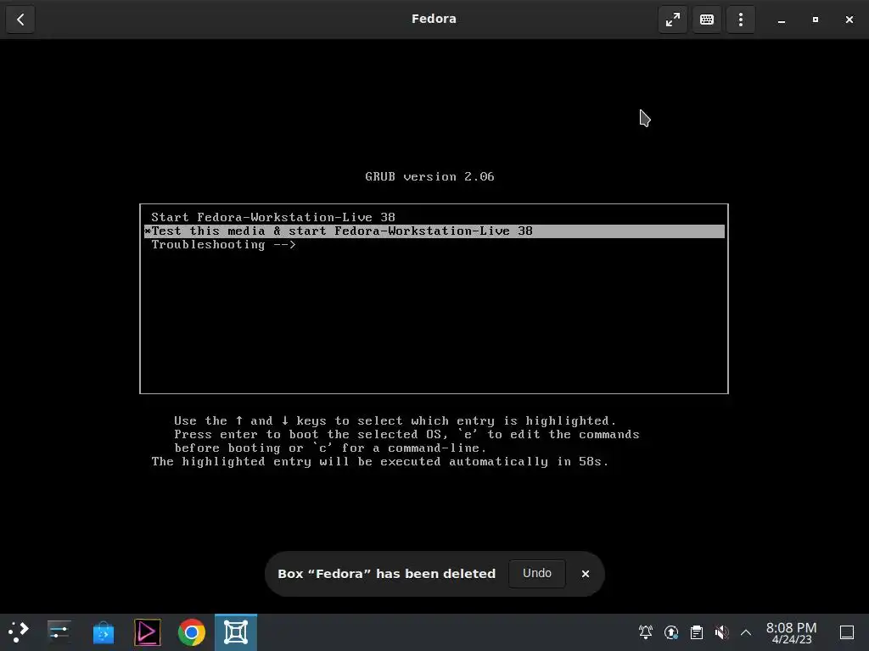This screenshot has height=651, width=869.
Task: Go back with the header arrow button
Action: pyautogui.click(x=20, y=19)
